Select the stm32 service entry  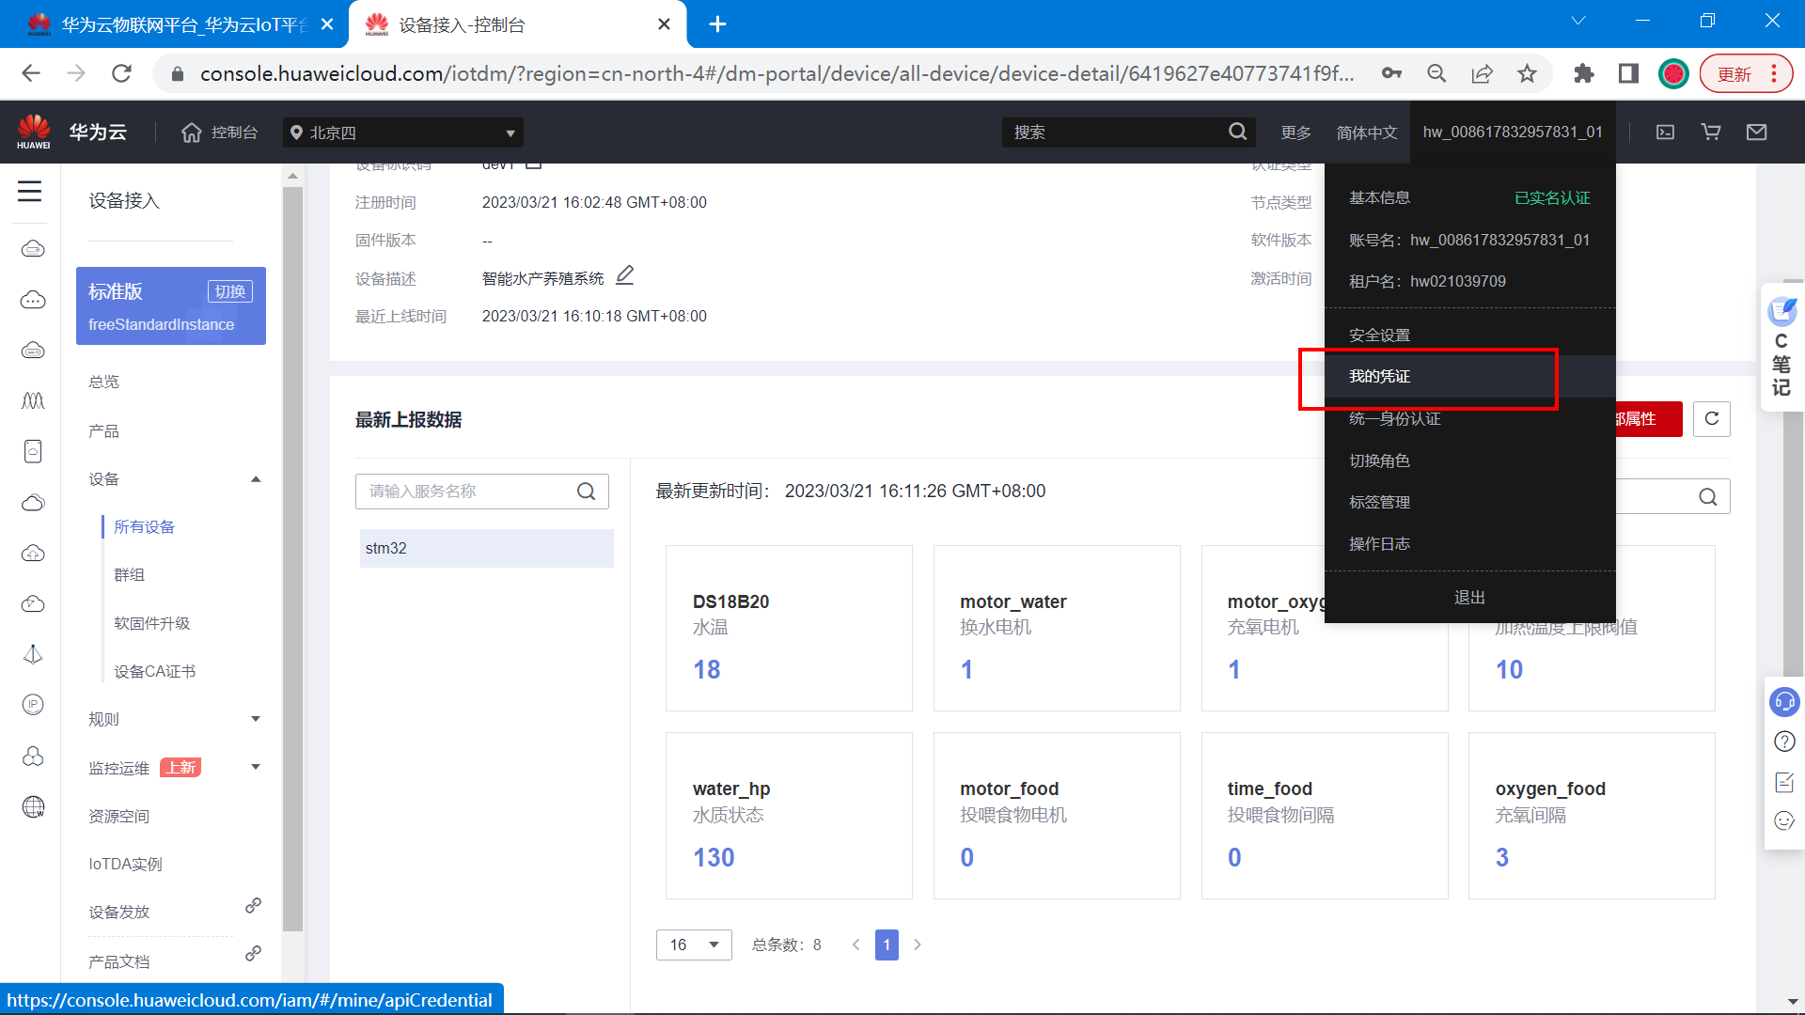click(x=486, y=548)
